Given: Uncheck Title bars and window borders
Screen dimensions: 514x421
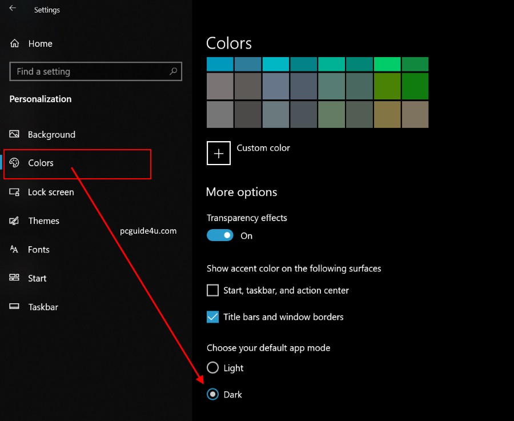Looking at the screenshot, I should [x=212, y=317].
